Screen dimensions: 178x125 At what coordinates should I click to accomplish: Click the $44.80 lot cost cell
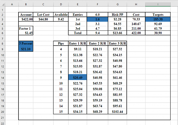[43, 19]
